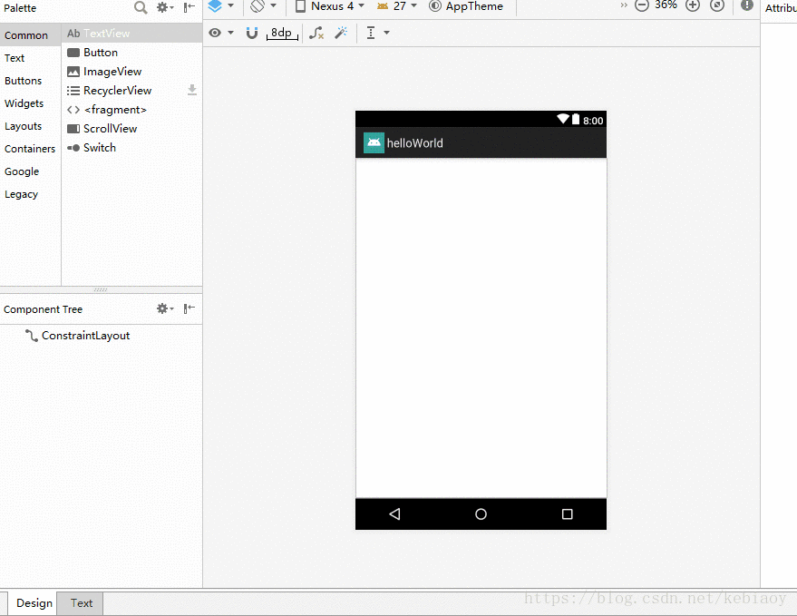Select TextView in the palette
The image size is (797, 616).
[132, 33]
